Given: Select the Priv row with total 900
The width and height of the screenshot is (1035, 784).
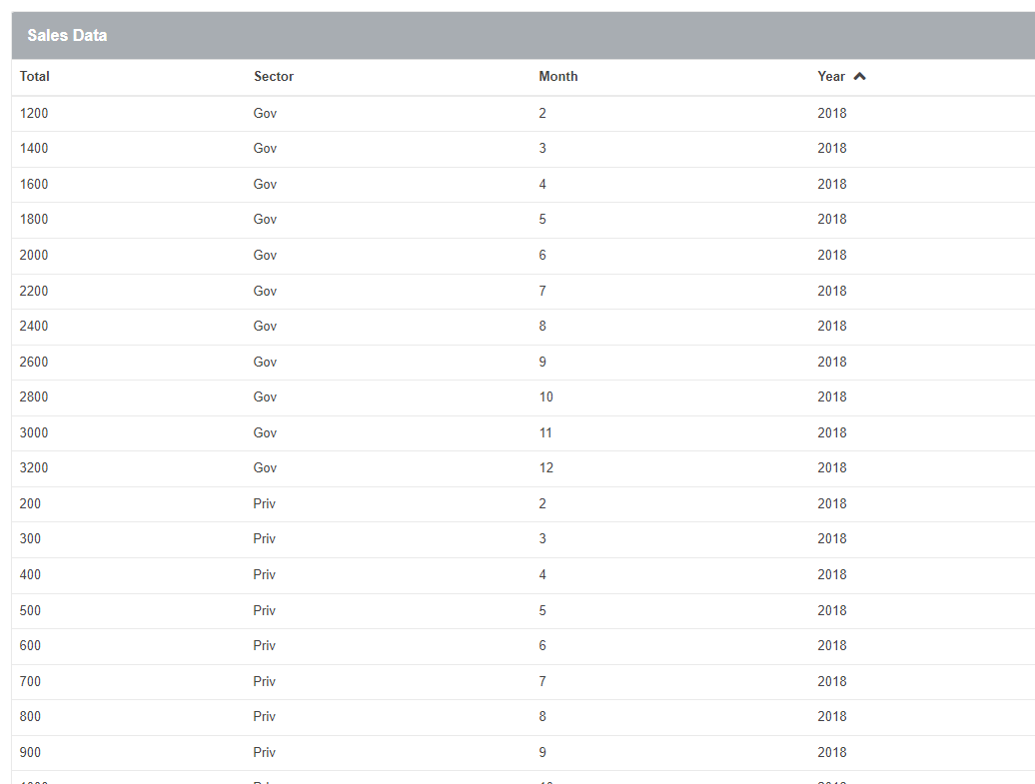Looking at the screenshot, I should [31, 753].
